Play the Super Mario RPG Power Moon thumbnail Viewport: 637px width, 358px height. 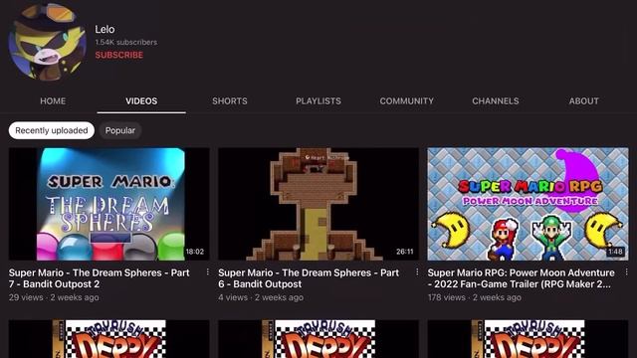(528, 204)
